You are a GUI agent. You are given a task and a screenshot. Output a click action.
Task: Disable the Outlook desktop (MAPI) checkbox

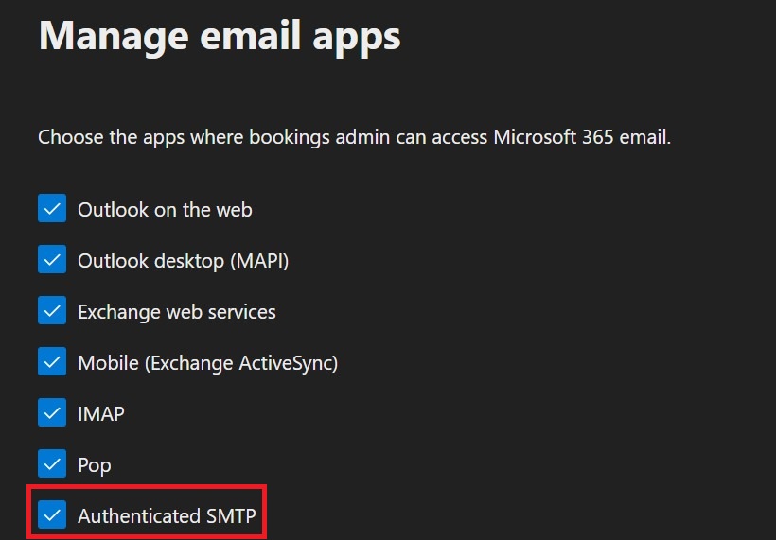(x=52, y=260)
